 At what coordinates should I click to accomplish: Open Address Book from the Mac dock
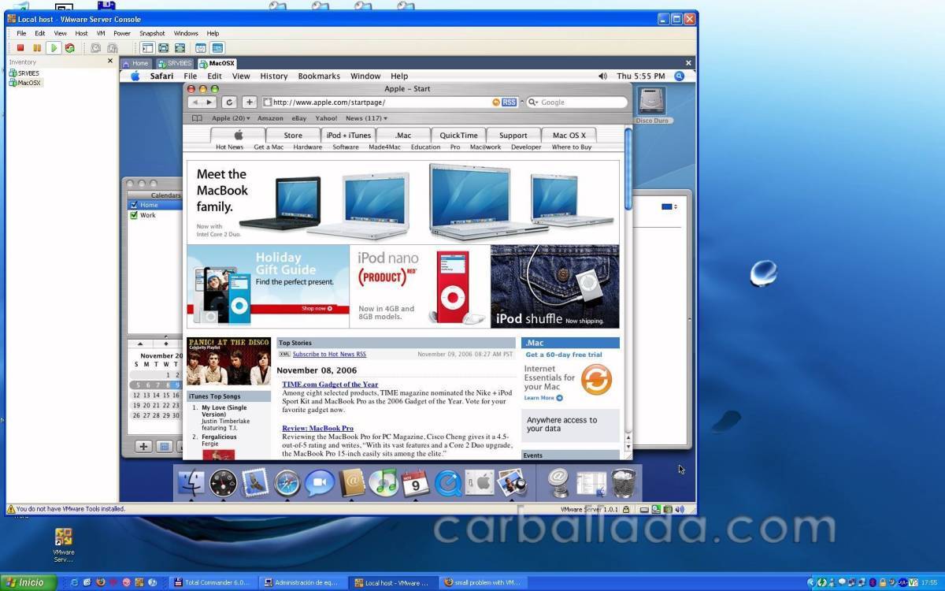pos(352,482)
